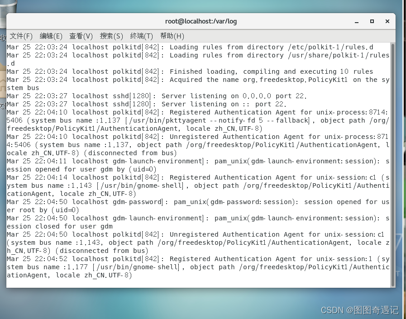The height and width of the screenshot is (319, 406).
Task: Open the 终端(T) menu
Action: coord(141,36)
